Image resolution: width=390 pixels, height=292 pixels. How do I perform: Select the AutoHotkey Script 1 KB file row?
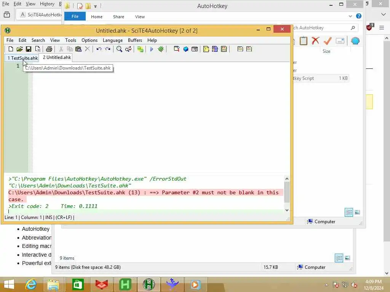coord(320,78)
